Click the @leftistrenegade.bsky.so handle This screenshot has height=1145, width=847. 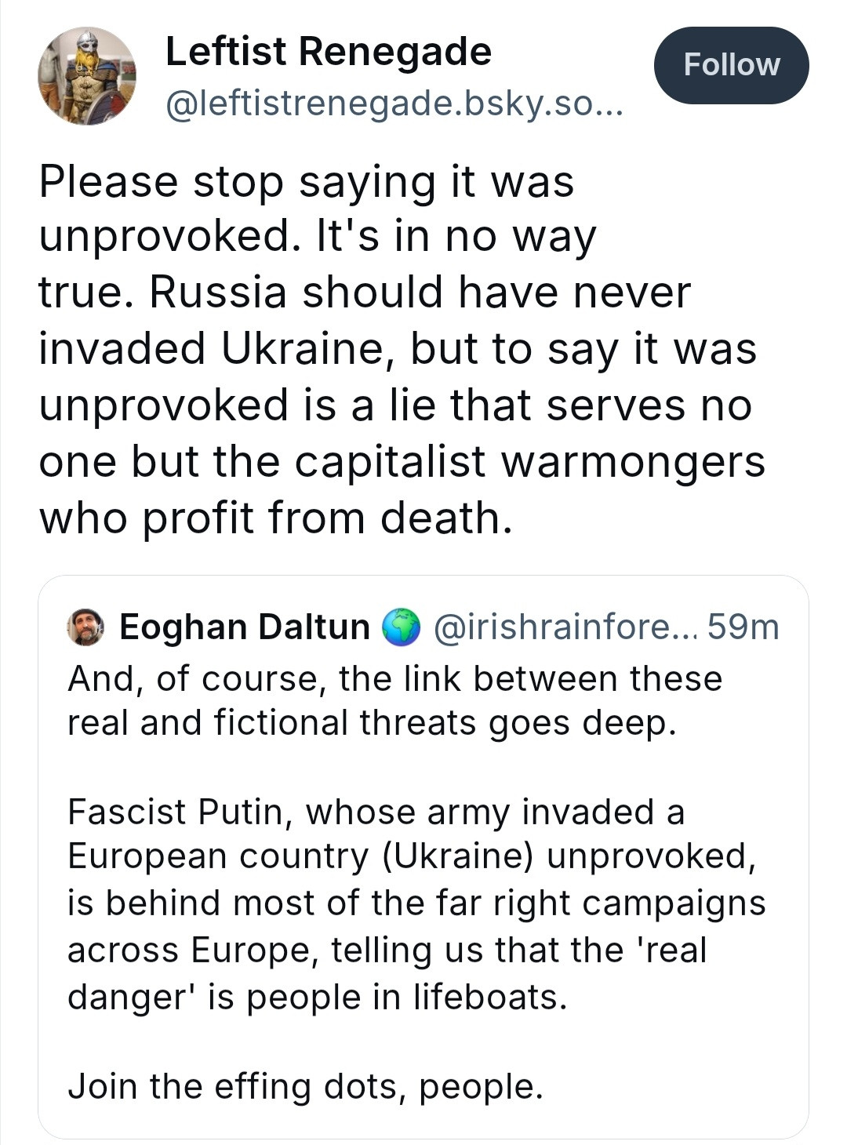(394, 103)
